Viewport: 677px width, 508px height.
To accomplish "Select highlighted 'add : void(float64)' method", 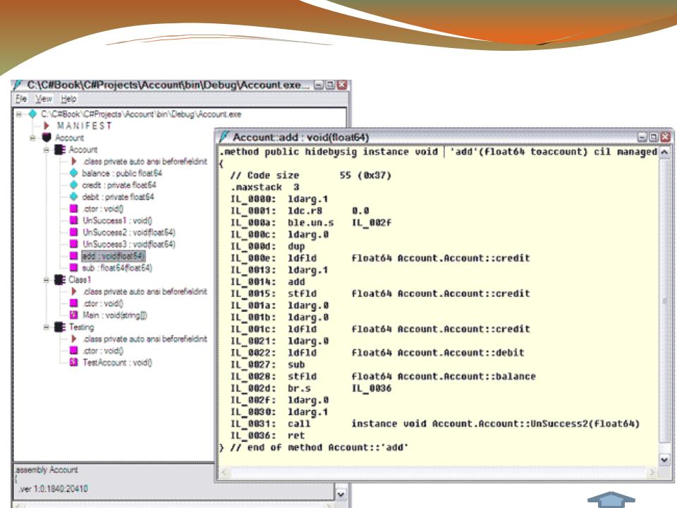I will point(113,256).
